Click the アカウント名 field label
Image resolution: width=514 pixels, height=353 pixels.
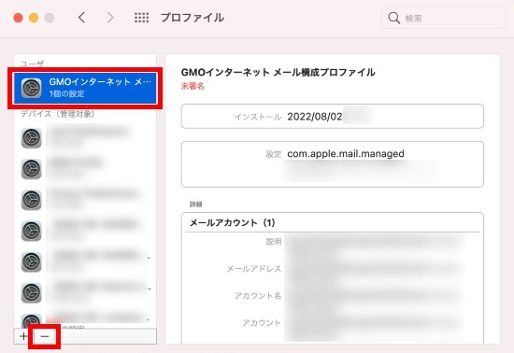[258, 296]
